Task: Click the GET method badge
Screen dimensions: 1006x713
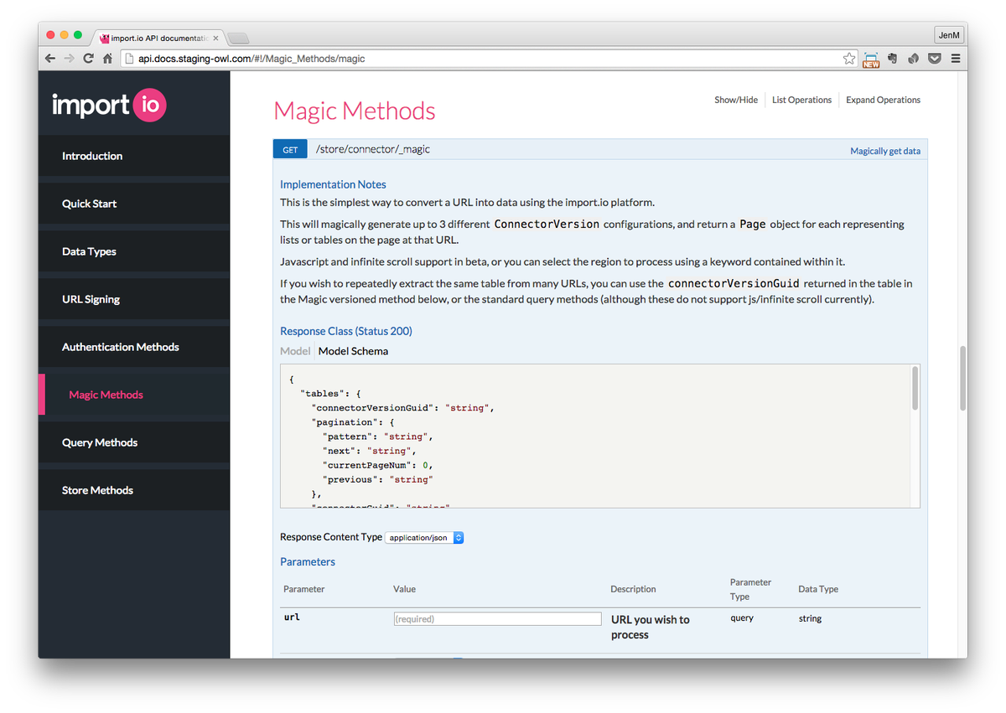Action: pos(290,149)
